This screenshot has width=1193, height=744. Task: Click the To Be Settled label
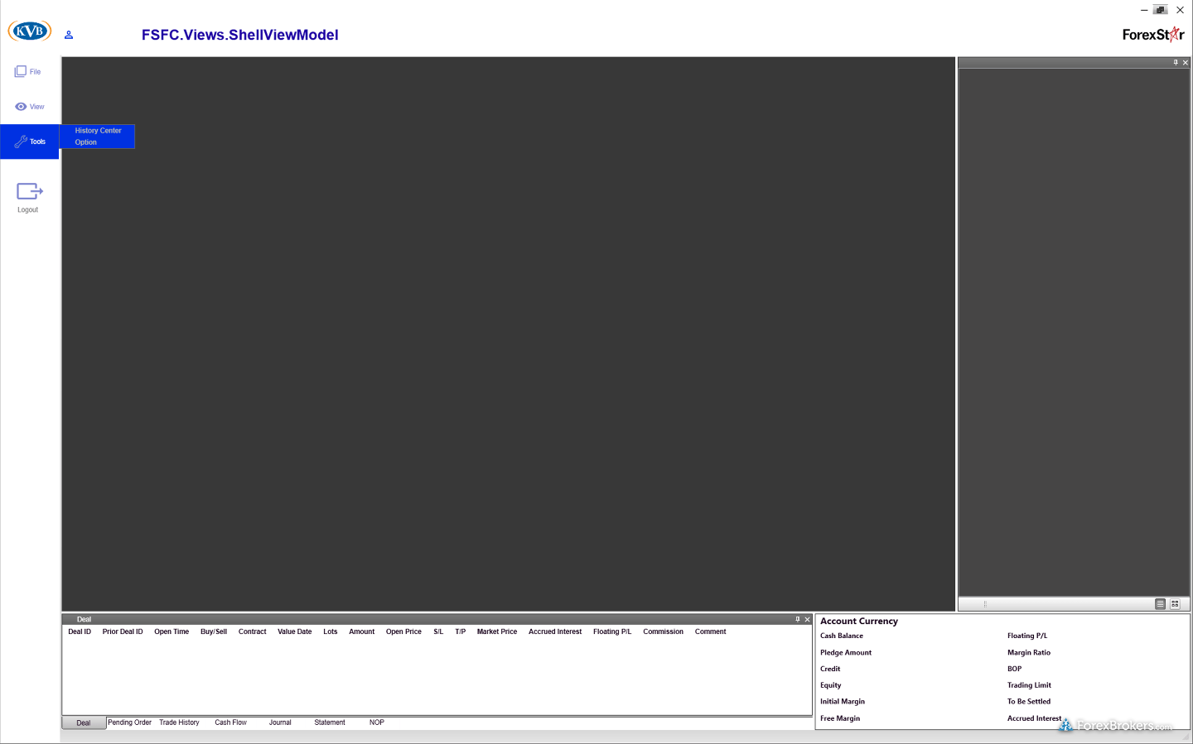1029,701
